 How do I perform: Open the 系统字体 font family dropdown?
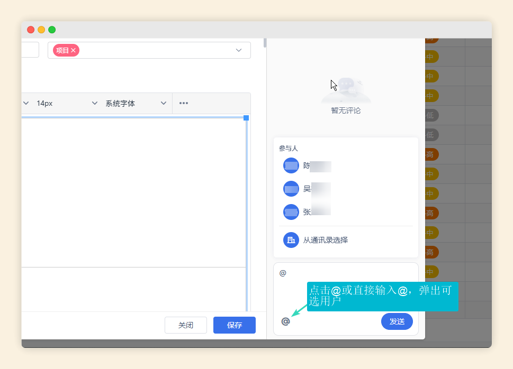point(164,103)
